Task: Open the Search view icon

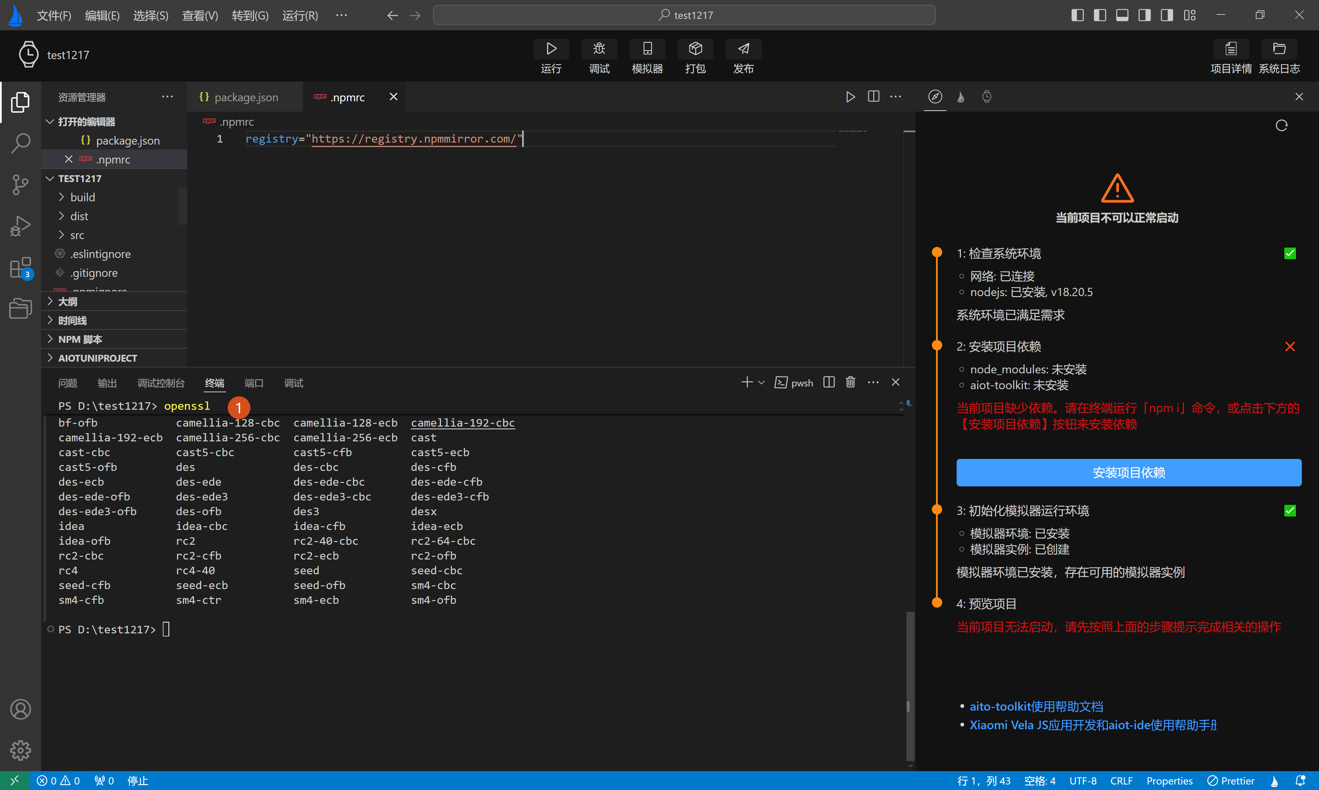Action: click(x=20, y=143)
